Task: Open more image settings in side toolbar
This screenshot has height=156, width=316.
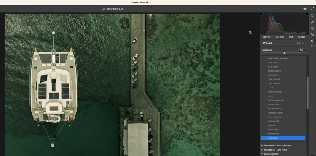Action: [x=313, y=46]
